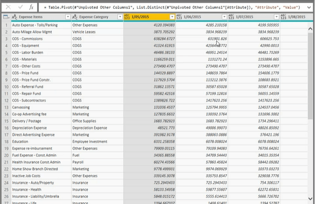Click the vertical scrollbar down arrow
The width and height of the screenshot is (315, 204).
[x=310, y=199]
